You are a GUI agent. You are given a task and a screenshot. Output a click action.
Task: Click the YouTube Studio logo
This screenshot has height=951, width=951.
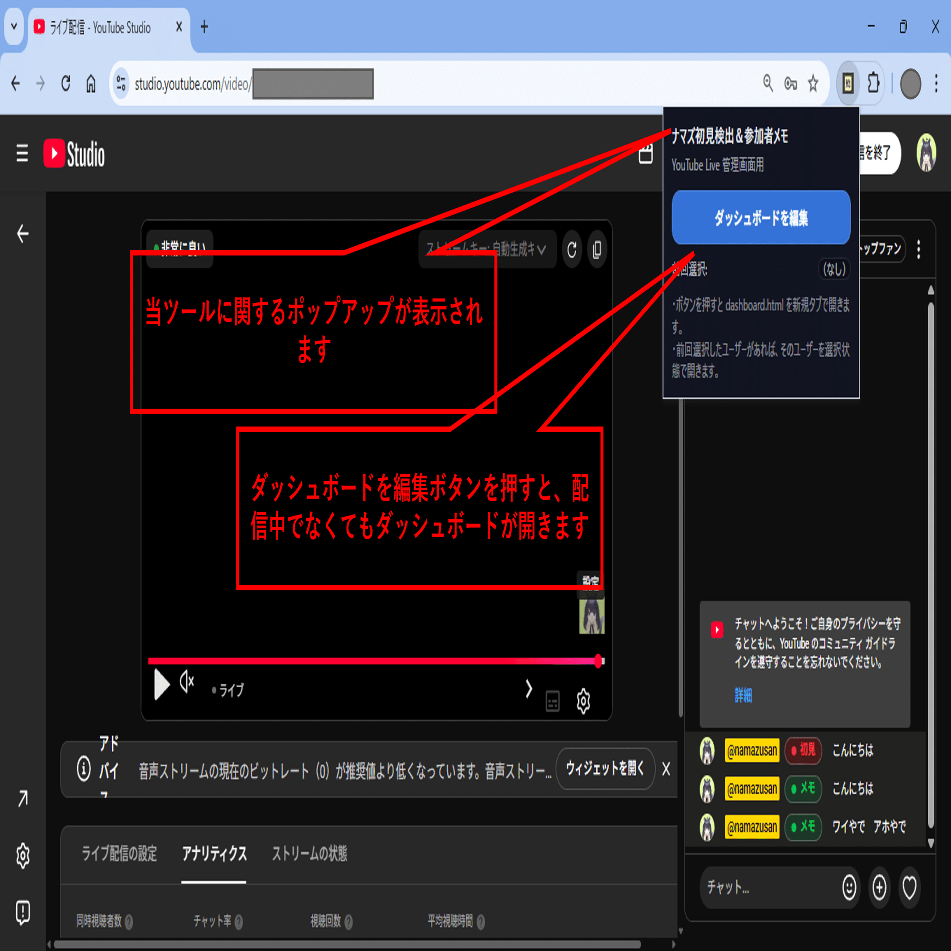pyautogui.click(x=74, y=153)
